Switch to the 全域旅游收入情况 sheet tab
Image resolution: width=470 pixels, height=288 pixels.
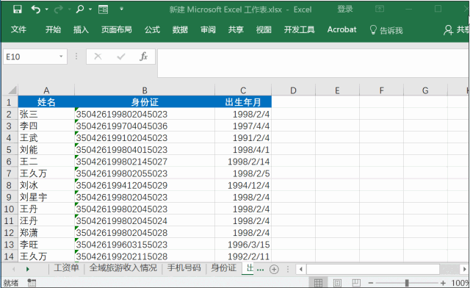(123, 267)
